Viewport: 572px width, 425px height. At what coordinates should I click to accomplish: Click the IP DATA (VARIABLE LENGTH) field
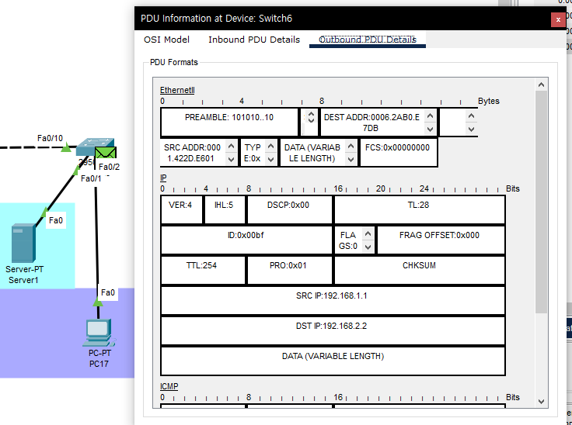pyautogui.click(x=333, y=361)
